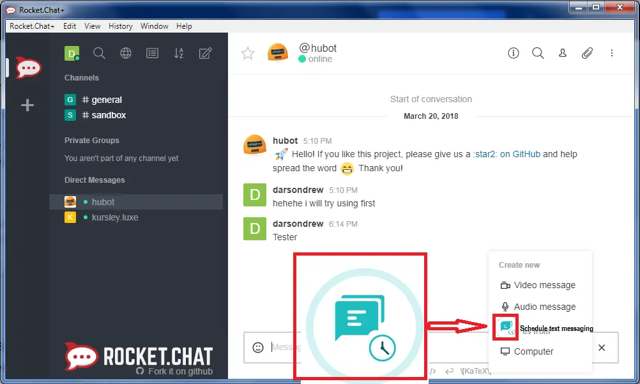Click S avatar beside sandbox channel
The height and width of the screenshot is (384, 640).
click(x=70, y=115)
